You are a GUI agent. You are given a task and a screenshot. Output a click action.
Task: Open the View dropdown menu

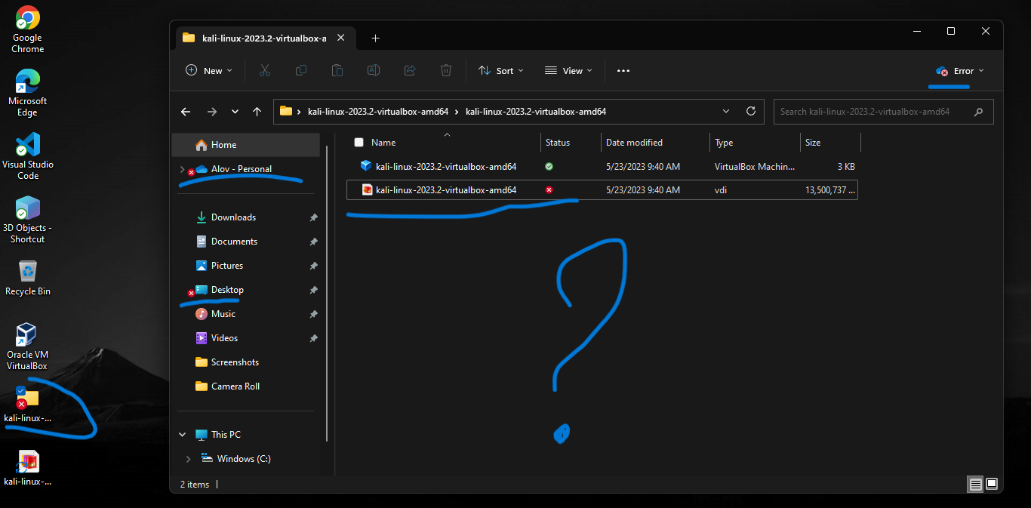[568, 70]
